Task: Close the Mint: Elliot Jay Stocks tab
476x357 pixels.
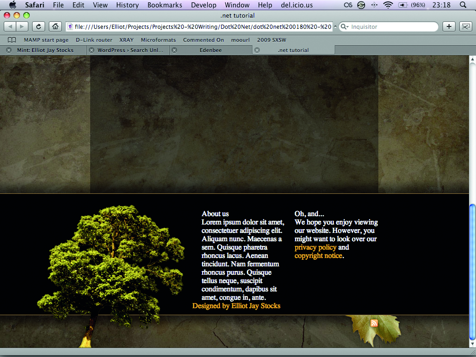Action: click(9, 50)
